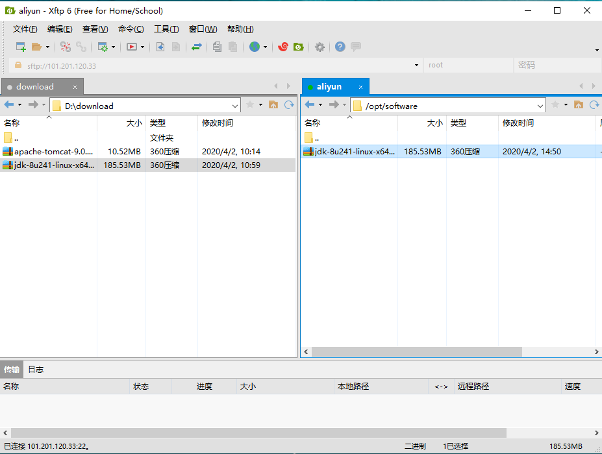Open parent folder in remote pane
The image size is (602, 454).
[311, 137]
